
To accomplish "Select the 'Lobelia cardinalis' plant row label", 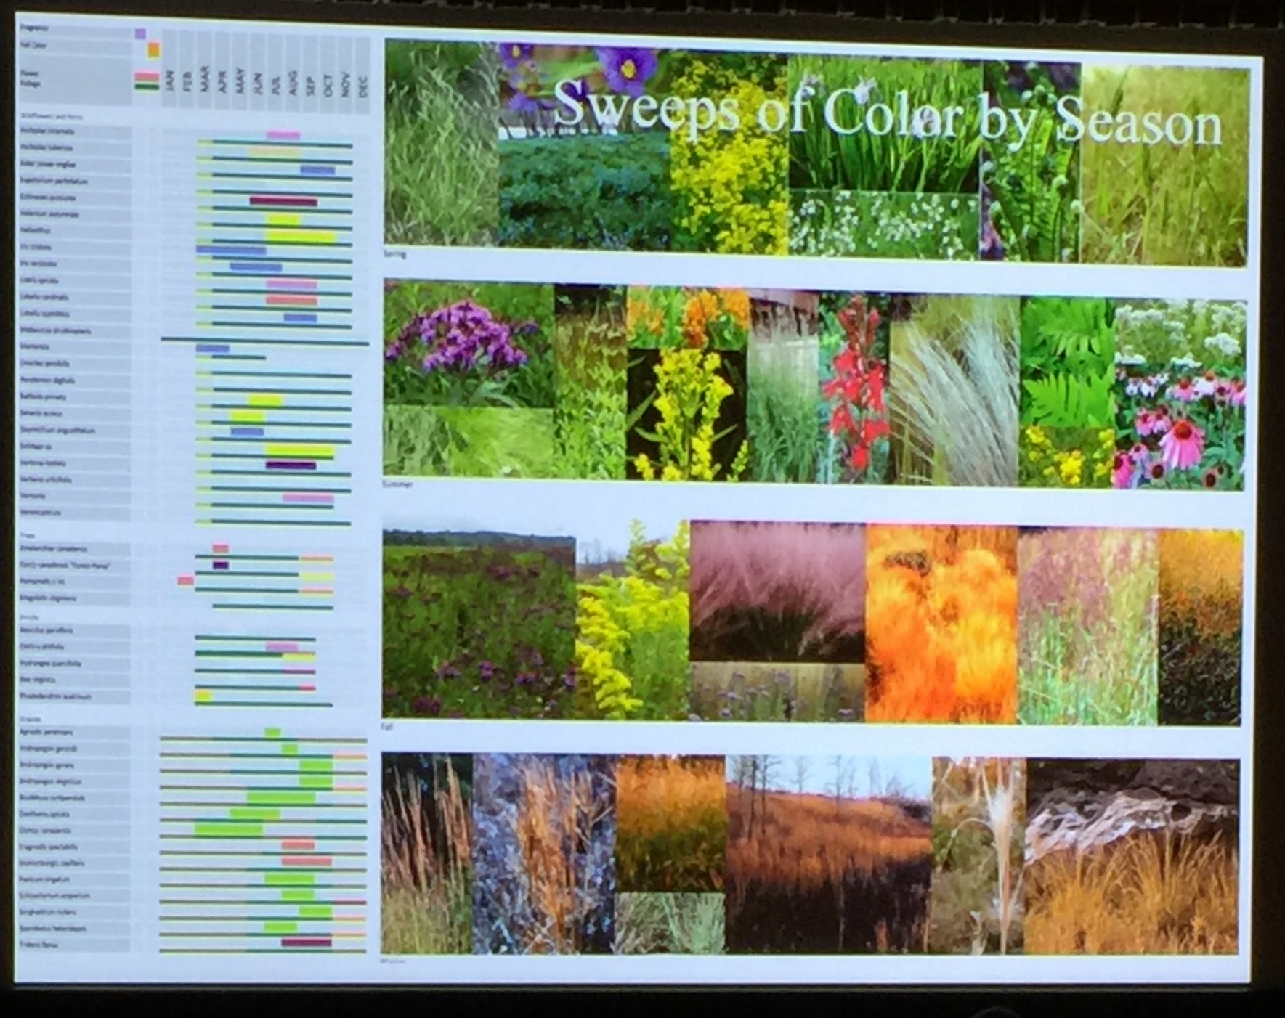I will click(x=44, y=296).
